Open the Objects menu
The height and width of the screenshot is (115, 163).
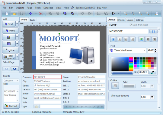click(20, 8)
